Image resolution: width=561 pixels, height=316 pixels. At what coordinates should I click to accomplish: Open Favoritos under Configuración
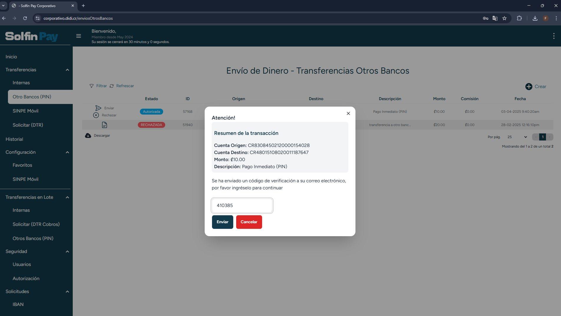[x=22, y=165]
